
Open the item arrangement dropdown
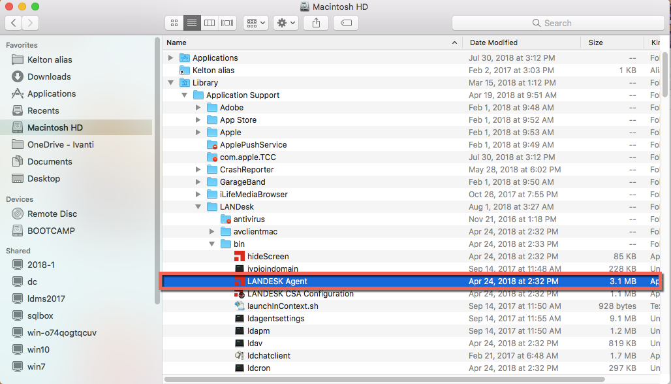tap(255, 22)
